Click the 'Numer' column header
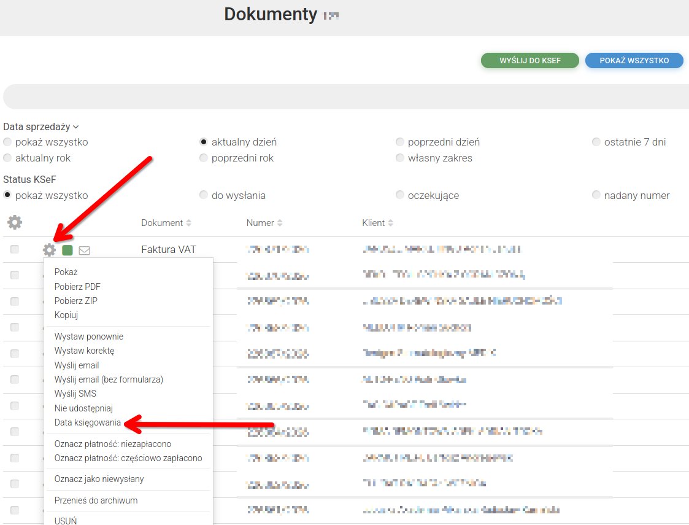 260,223
